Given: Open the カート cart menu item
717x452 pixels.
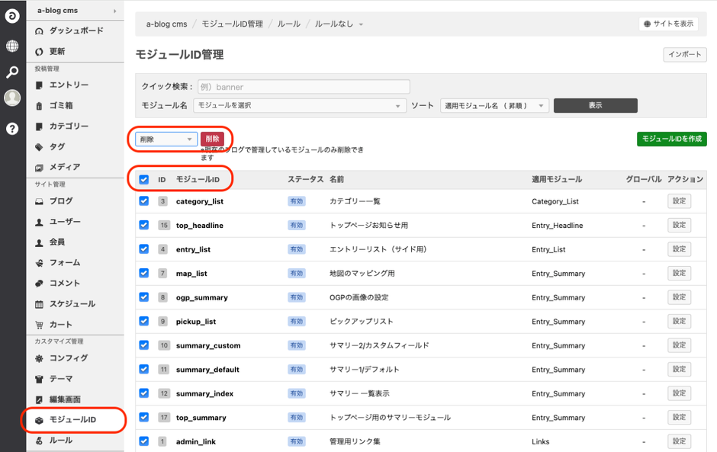Looking at the screenshot, I should 61,324.
